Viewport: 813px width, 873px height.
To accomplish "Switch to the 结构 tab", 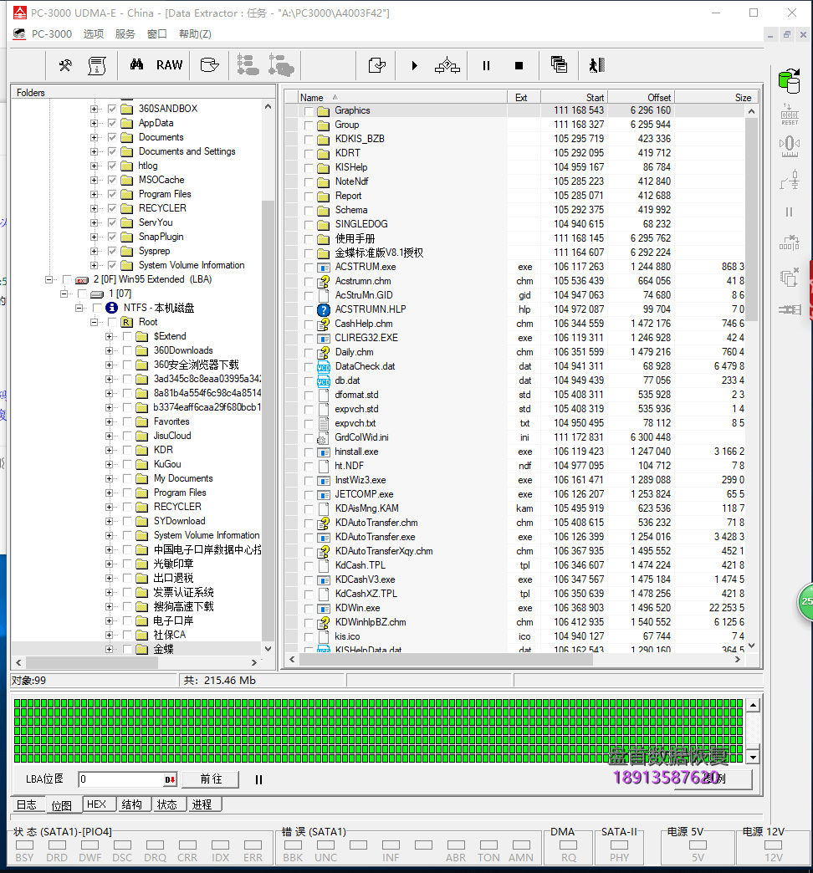I will pos(132,804).
